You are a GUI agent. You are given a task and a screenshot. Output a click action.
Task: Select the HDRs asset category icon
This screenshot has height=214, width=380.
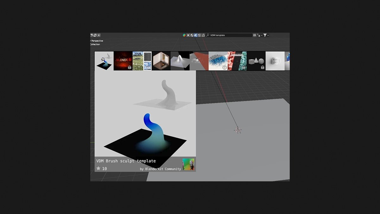click(x=199, y=35)
